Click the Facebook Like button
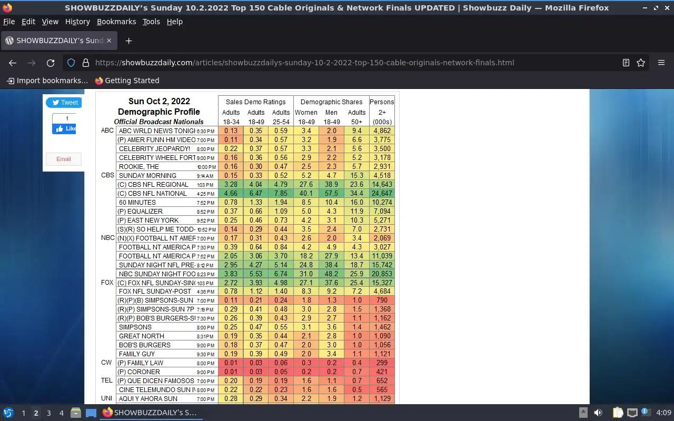 pos(64,128)
